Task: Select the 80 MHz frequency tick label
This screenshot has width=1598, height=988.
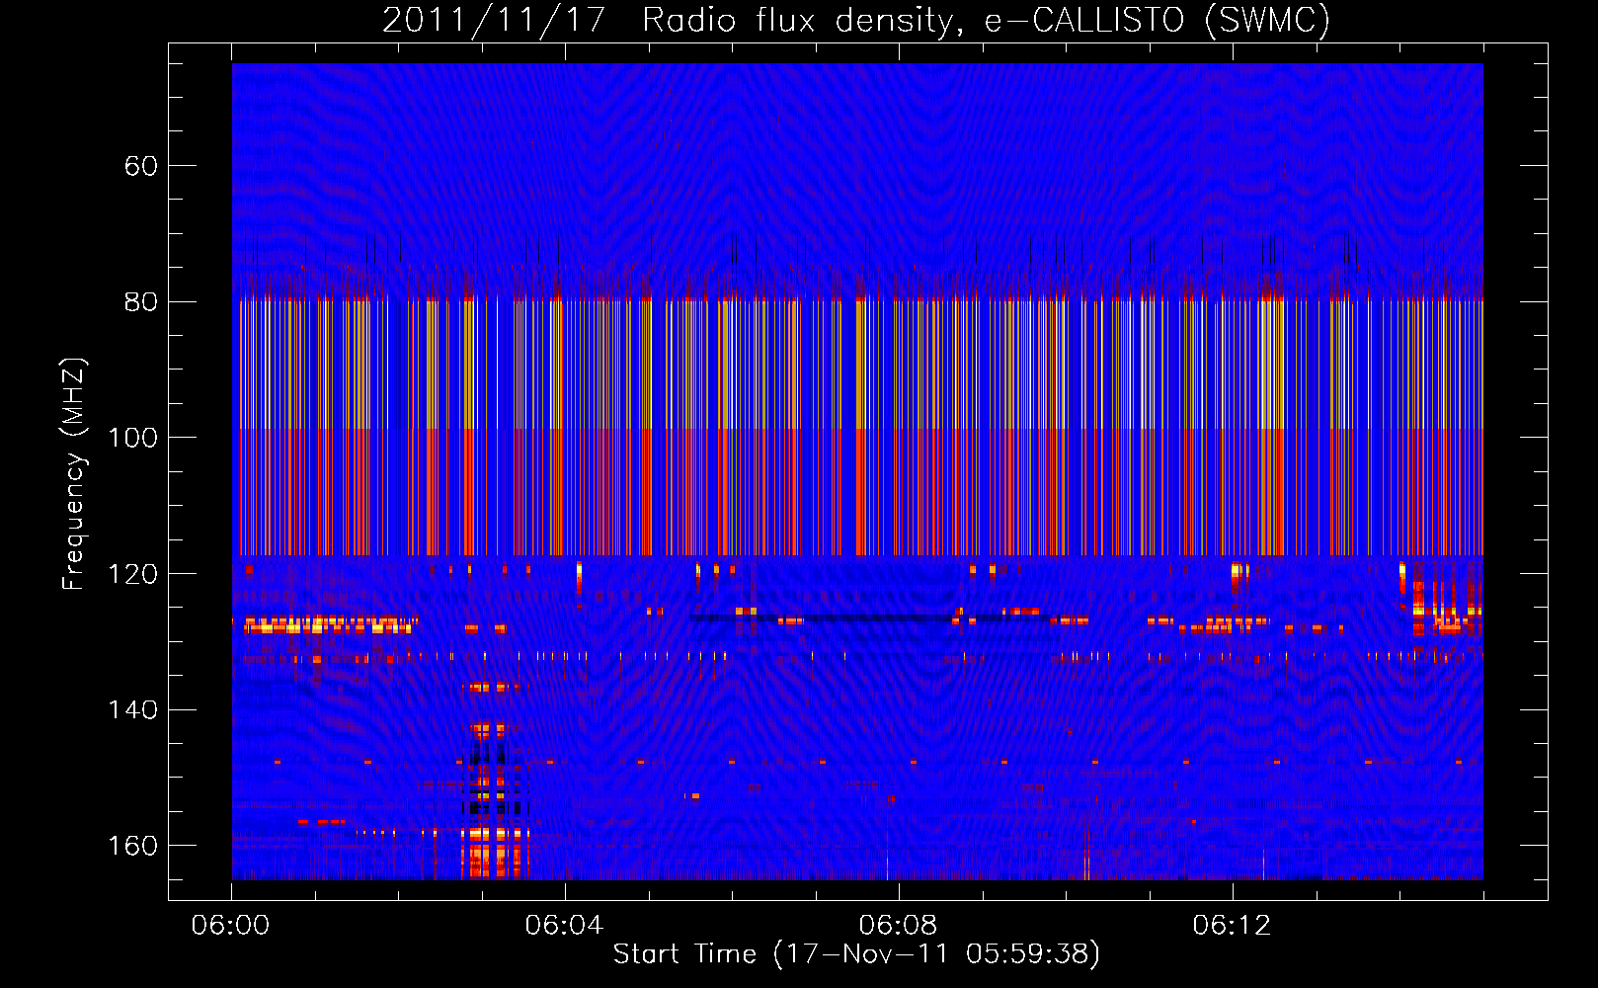Action: coord(140,301)
